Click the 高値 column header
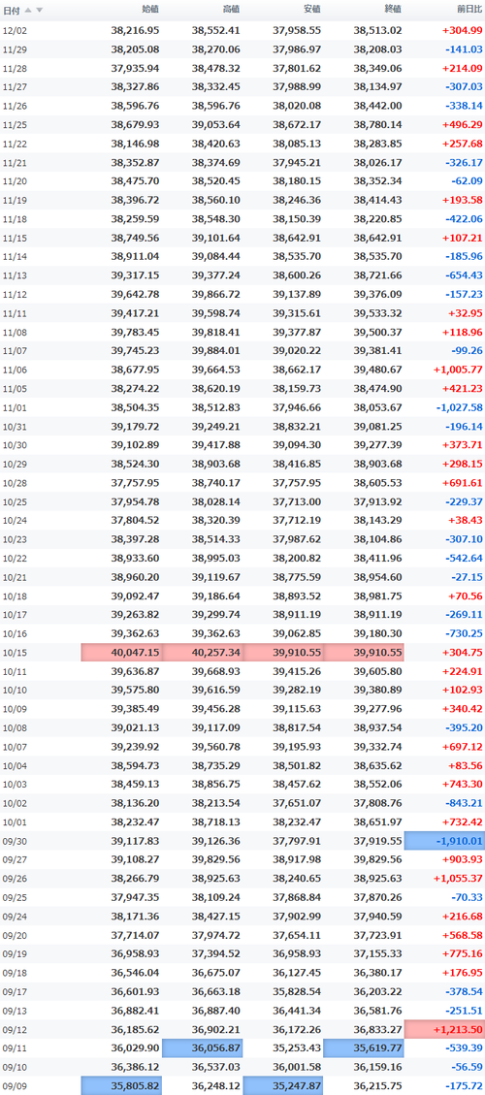The image size is (485, 1095). pyautogui.click(x=231, y=9)
